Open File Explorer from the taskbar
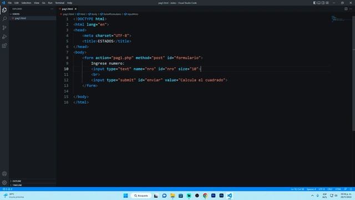This screenshot has width=355, height=200. click(x=173, y=196)
